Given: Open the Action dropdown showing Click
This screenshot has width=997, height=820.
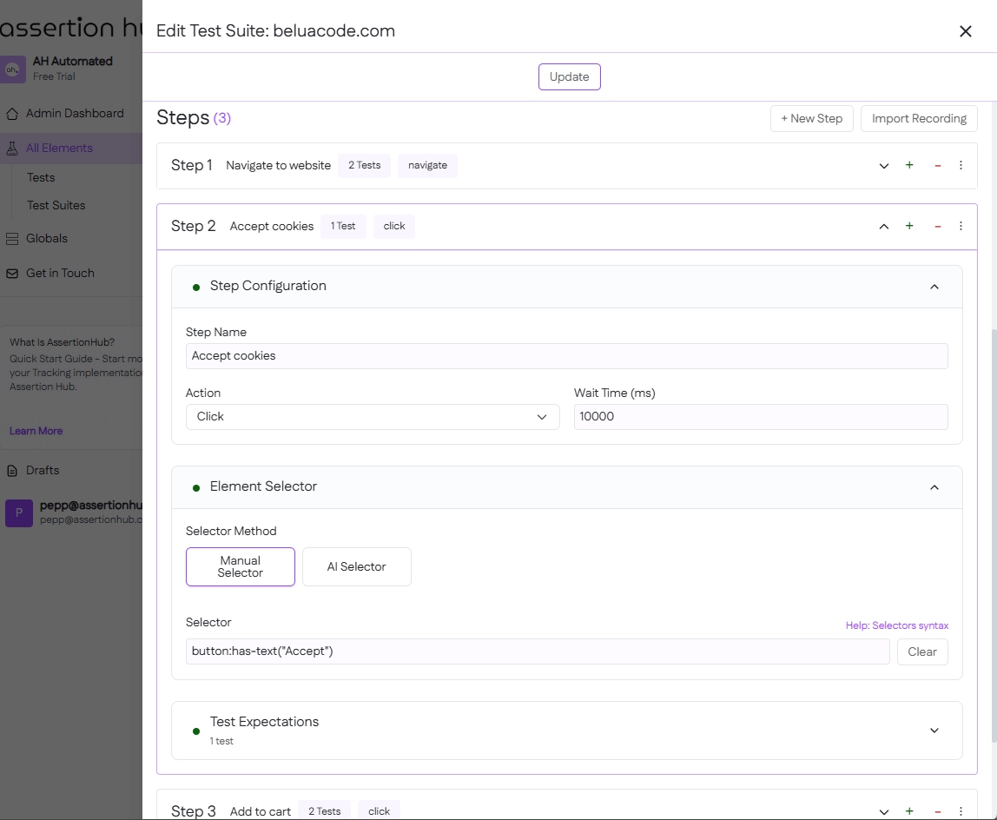Looking at the screenshot, I should pyautogui.click(x=372, y=416).
